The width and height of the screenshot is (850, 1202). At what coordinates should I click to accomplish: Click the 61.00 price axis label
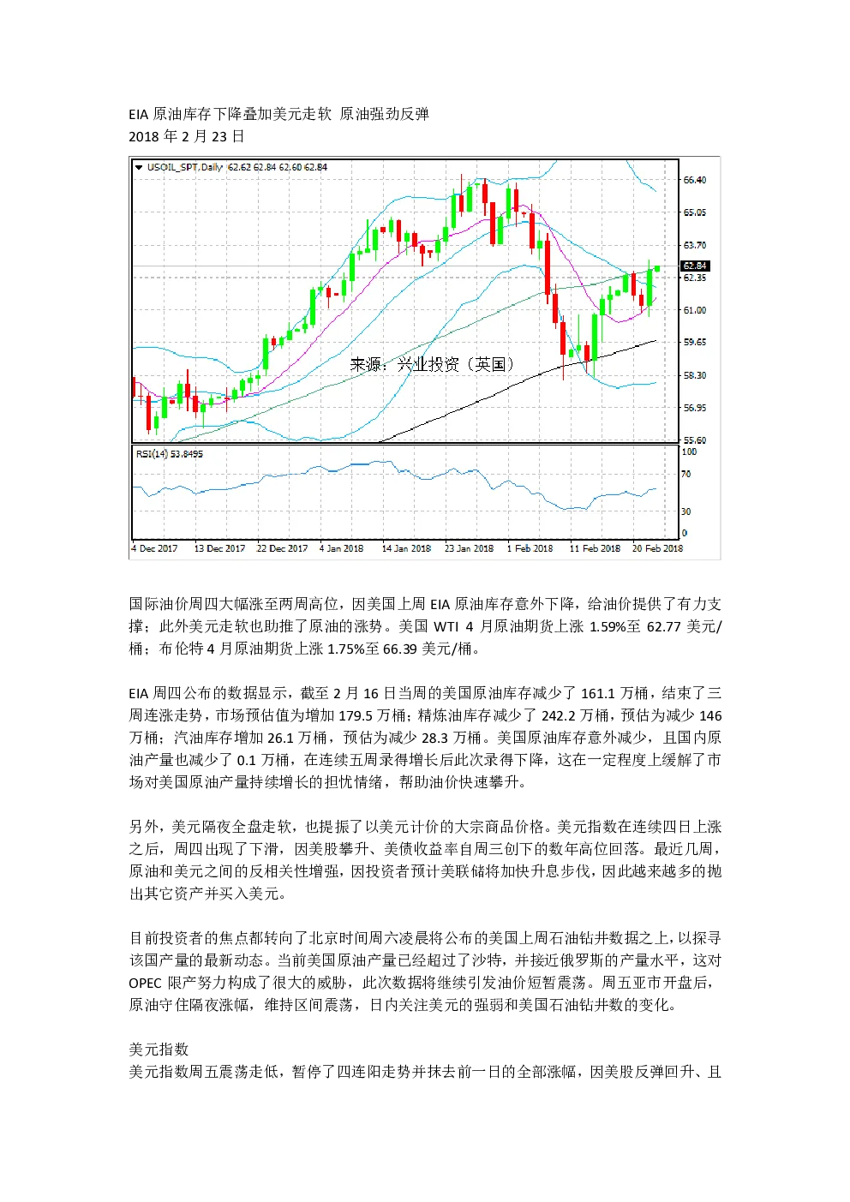click(x=695, y=310)
